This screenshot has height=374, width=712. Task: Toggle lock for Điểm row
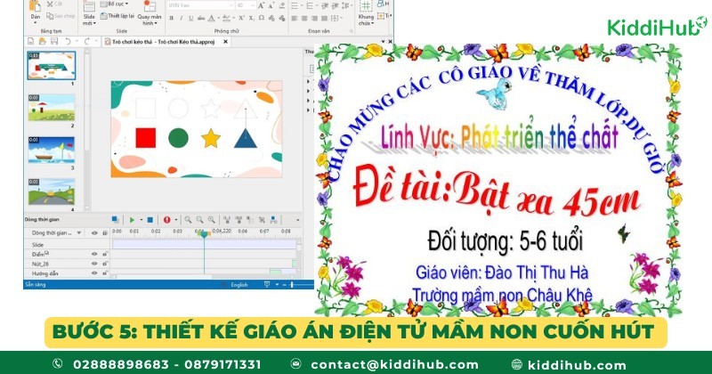tap(105, 254)
